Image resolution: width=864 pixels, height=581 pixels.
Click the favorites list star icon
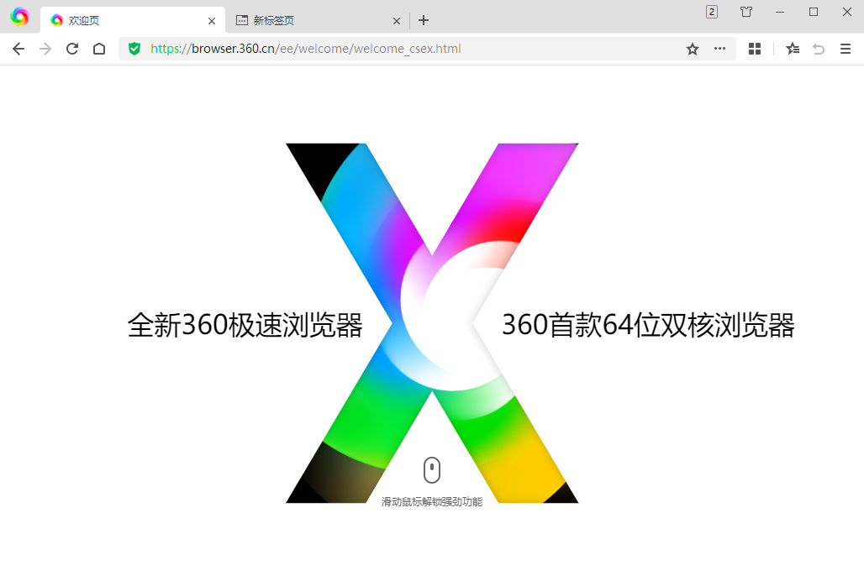(792, 49)
